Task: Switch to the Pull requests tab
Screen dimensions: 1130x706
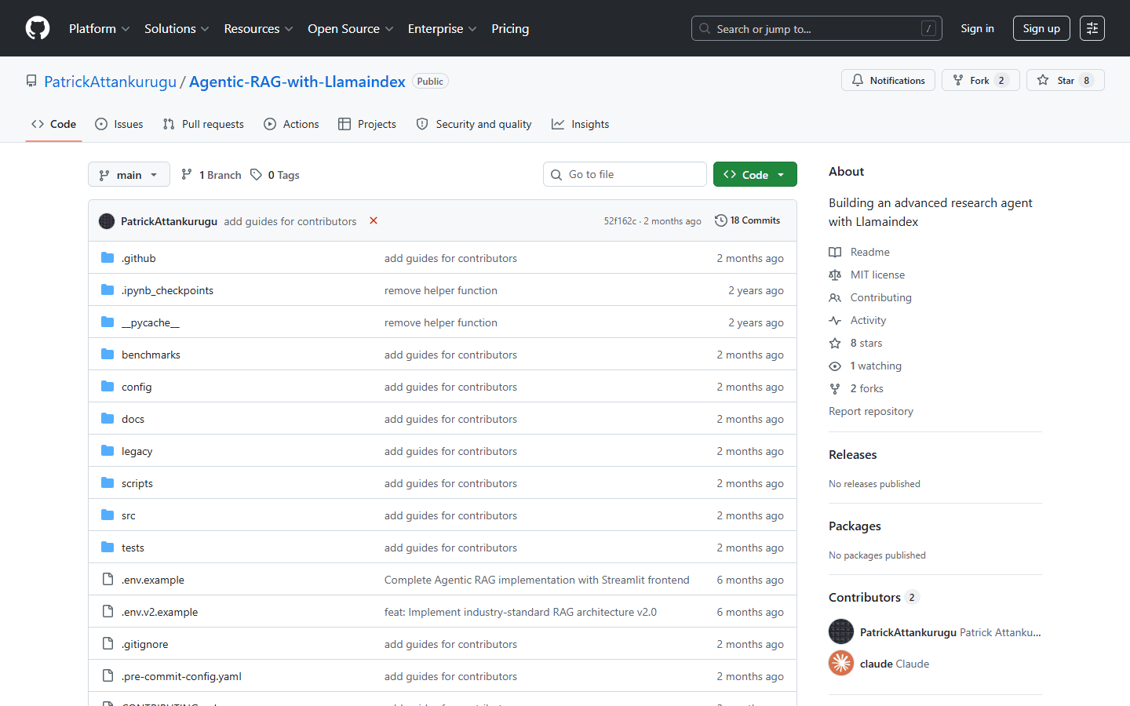Action: click(x=203, y=124)
